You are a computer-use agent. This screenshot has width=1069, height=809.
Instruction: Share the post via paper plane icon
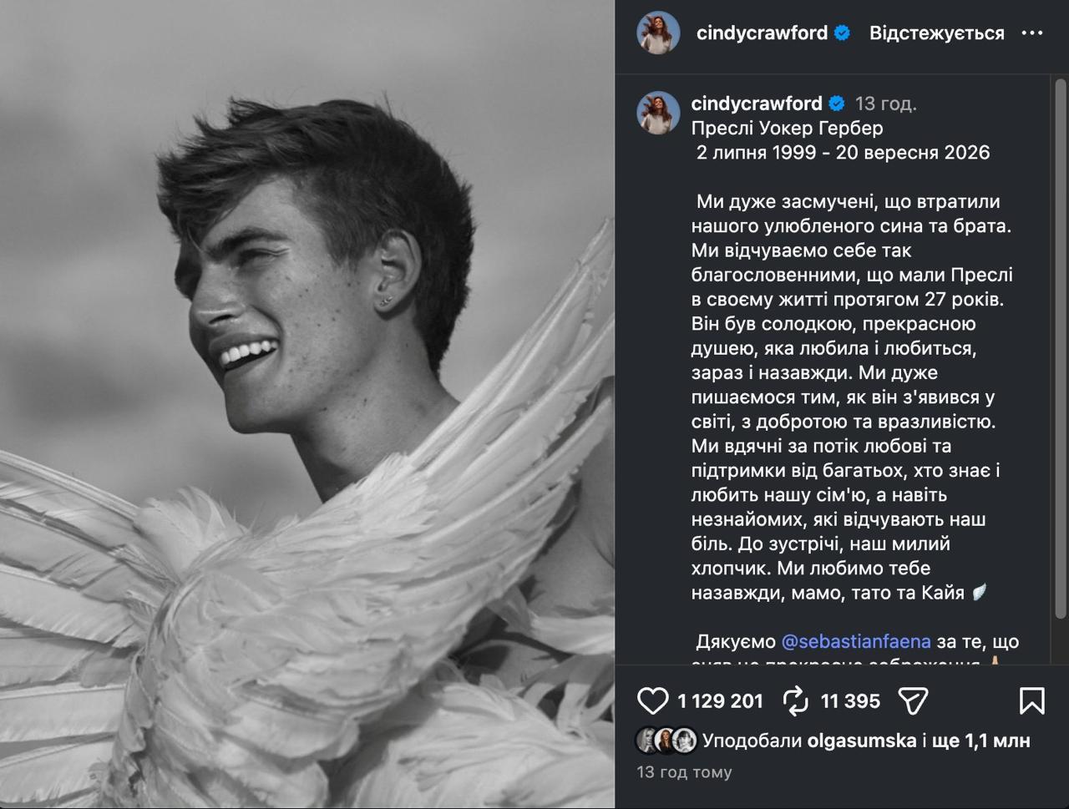[x=913, y=700]
